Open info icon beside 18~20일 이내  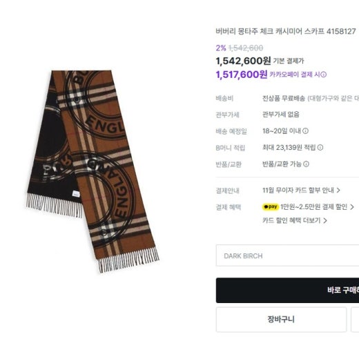point(305,131)
